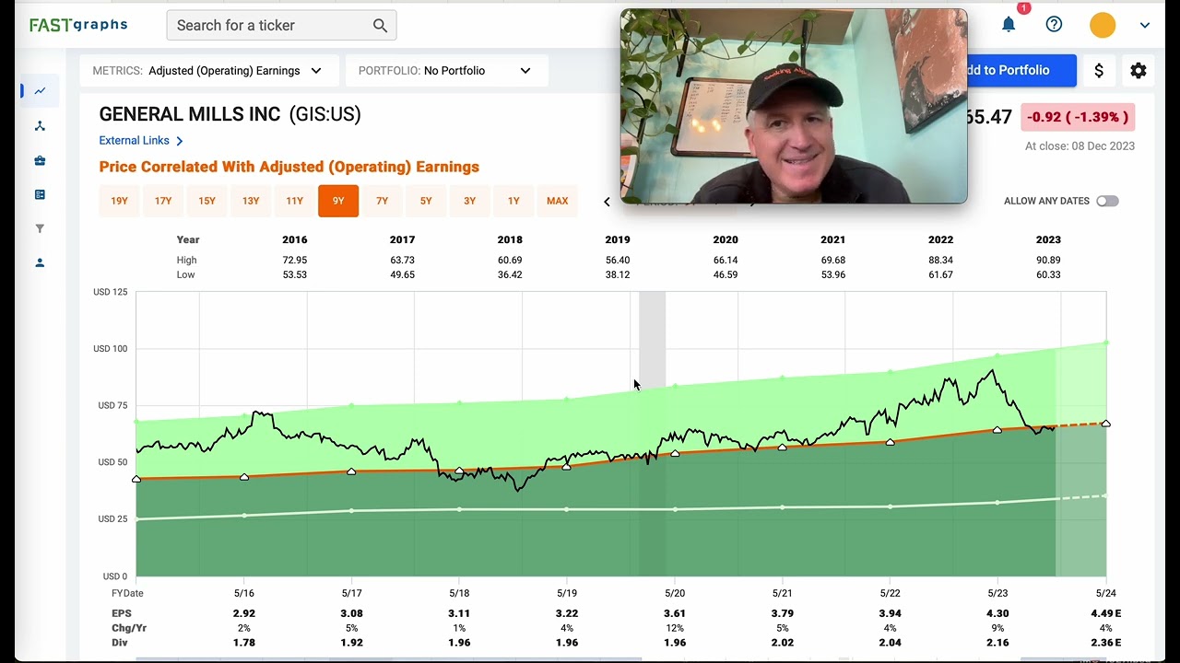Screen dimensions: 1180x663
Task: Open the chart view in the sidebar
Action: [40, 91]
